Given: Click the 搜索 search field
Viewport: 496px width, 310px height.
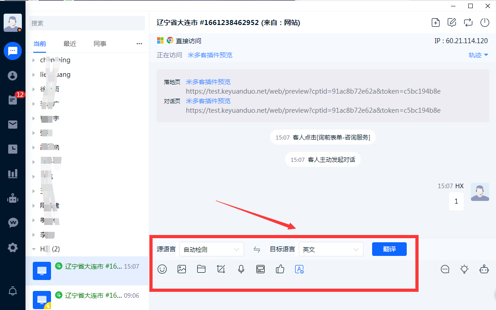Looking at the screenshot, I should [87, 23].
